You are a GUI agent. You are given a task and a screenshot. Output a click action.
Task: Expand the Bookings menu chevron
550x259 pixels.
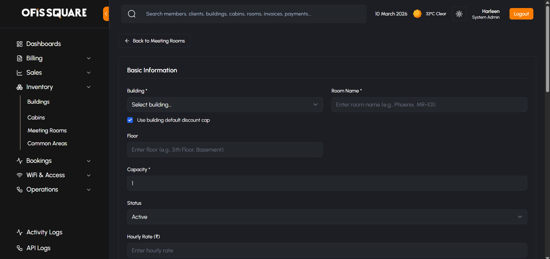89,161
